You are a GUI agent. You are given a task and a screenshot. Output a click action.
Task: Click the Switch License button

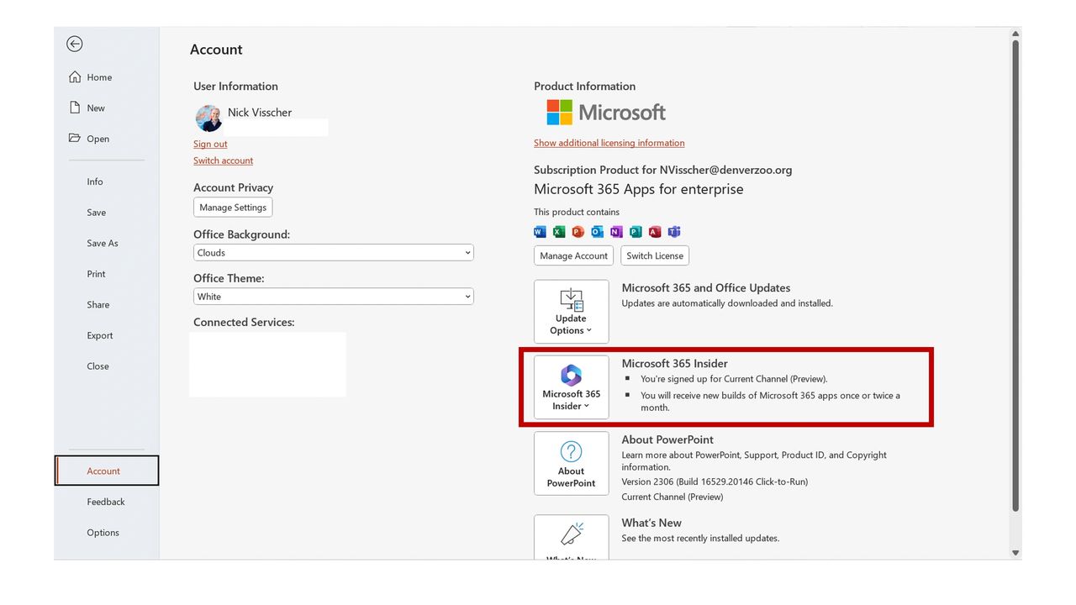[655, 255]
